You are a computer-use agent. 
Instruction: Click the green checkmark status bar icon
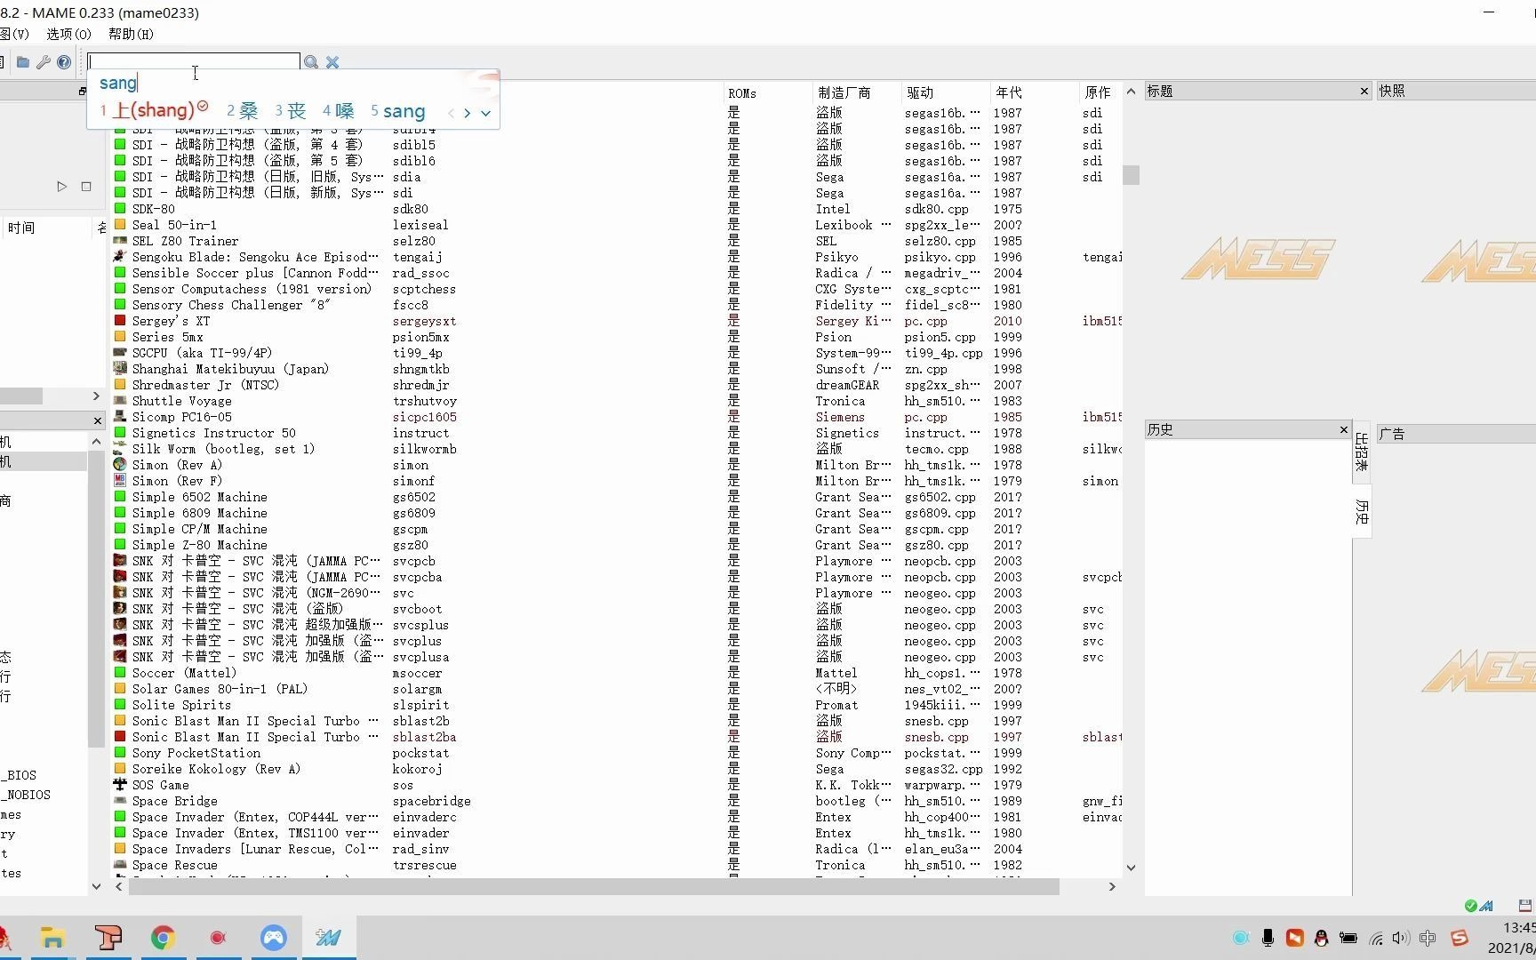[1471, 906]
